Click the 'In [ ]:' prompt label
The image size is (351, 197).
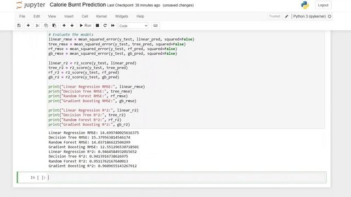pyautogui.click(x=38, y=177)
